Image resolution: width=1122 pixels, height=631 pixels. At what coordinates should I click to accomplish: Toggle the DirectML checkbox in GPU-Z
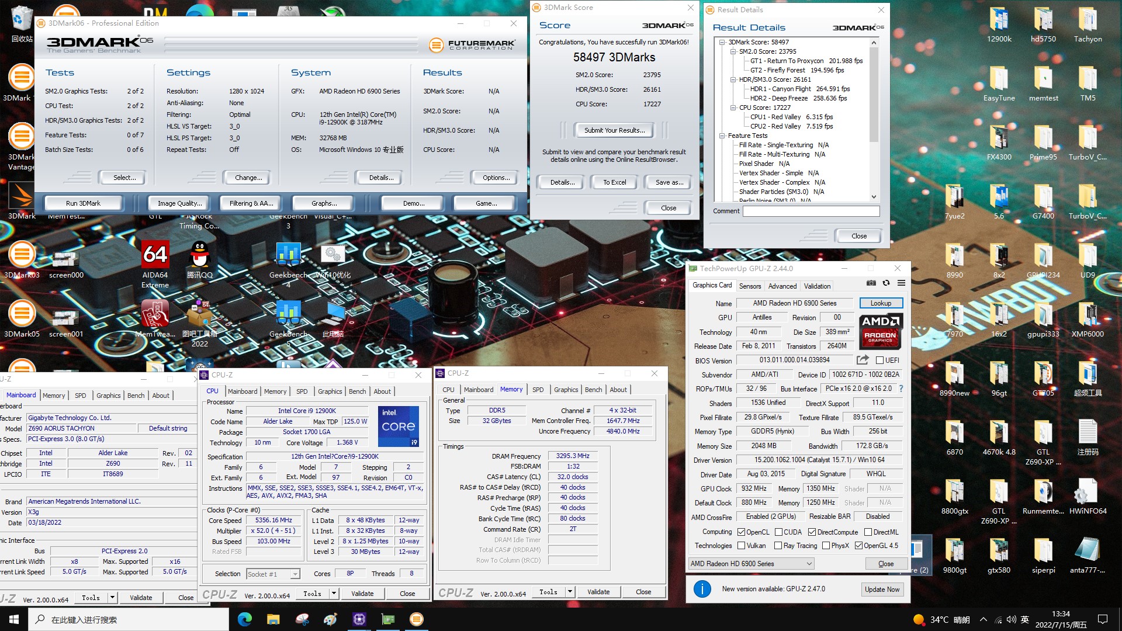click(868, 532)
